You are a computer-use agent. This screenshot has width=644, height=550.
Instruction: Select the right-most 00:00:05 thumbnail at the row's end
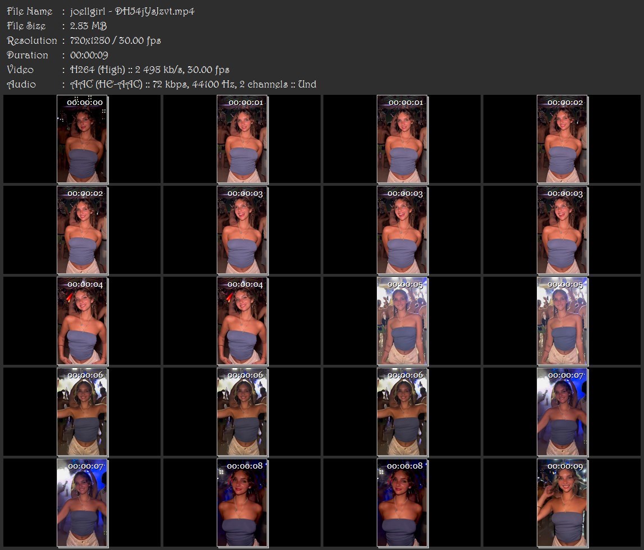click(x=562, y=321)
